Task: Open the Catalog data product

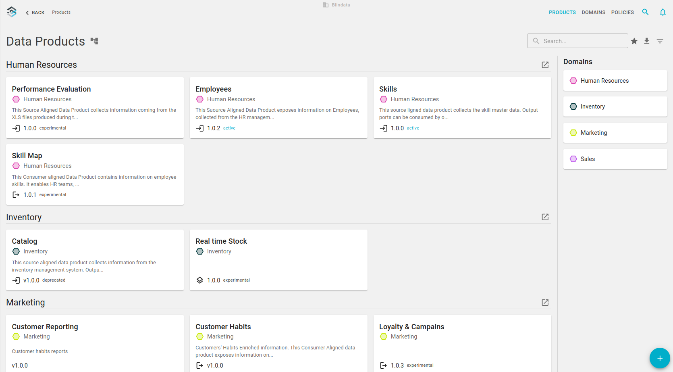Action: point(95,260)
